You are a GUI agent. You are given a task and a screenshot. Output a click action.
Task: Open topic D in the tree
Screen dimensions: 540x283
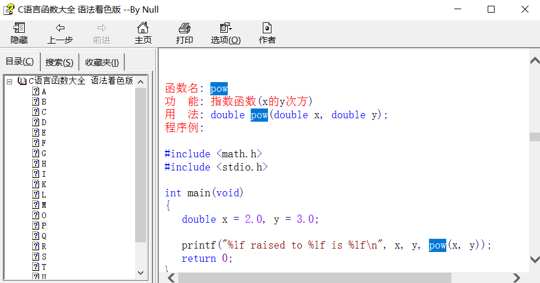tap(44, 122)
